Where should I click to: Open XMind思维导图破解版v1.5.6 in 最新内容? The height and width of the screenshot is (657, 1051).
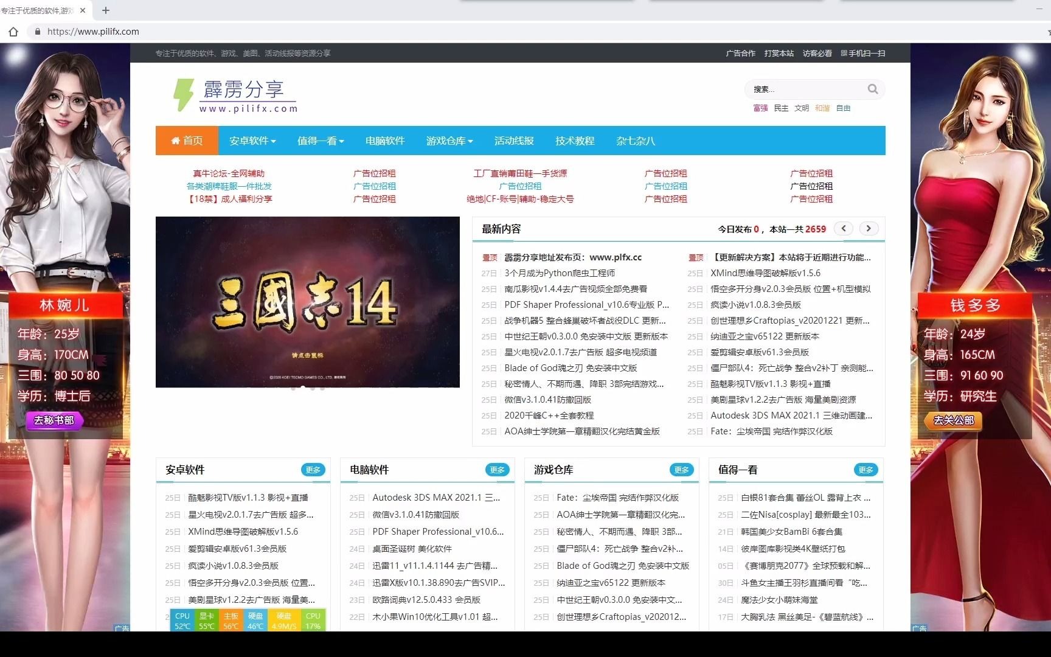tap(765, 273)
